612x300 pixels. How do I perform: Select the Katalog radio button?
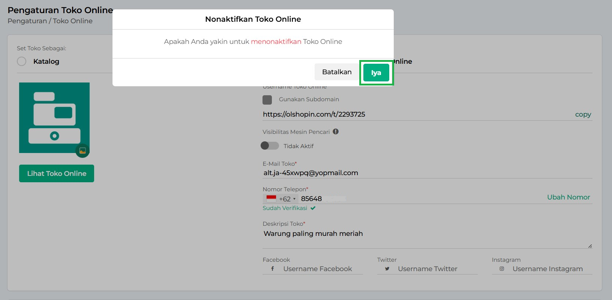[22, 61]
